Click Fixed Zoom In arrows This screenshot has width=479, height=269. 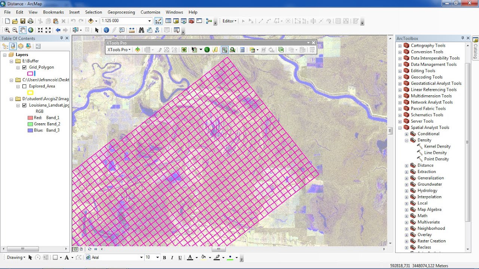40,30
